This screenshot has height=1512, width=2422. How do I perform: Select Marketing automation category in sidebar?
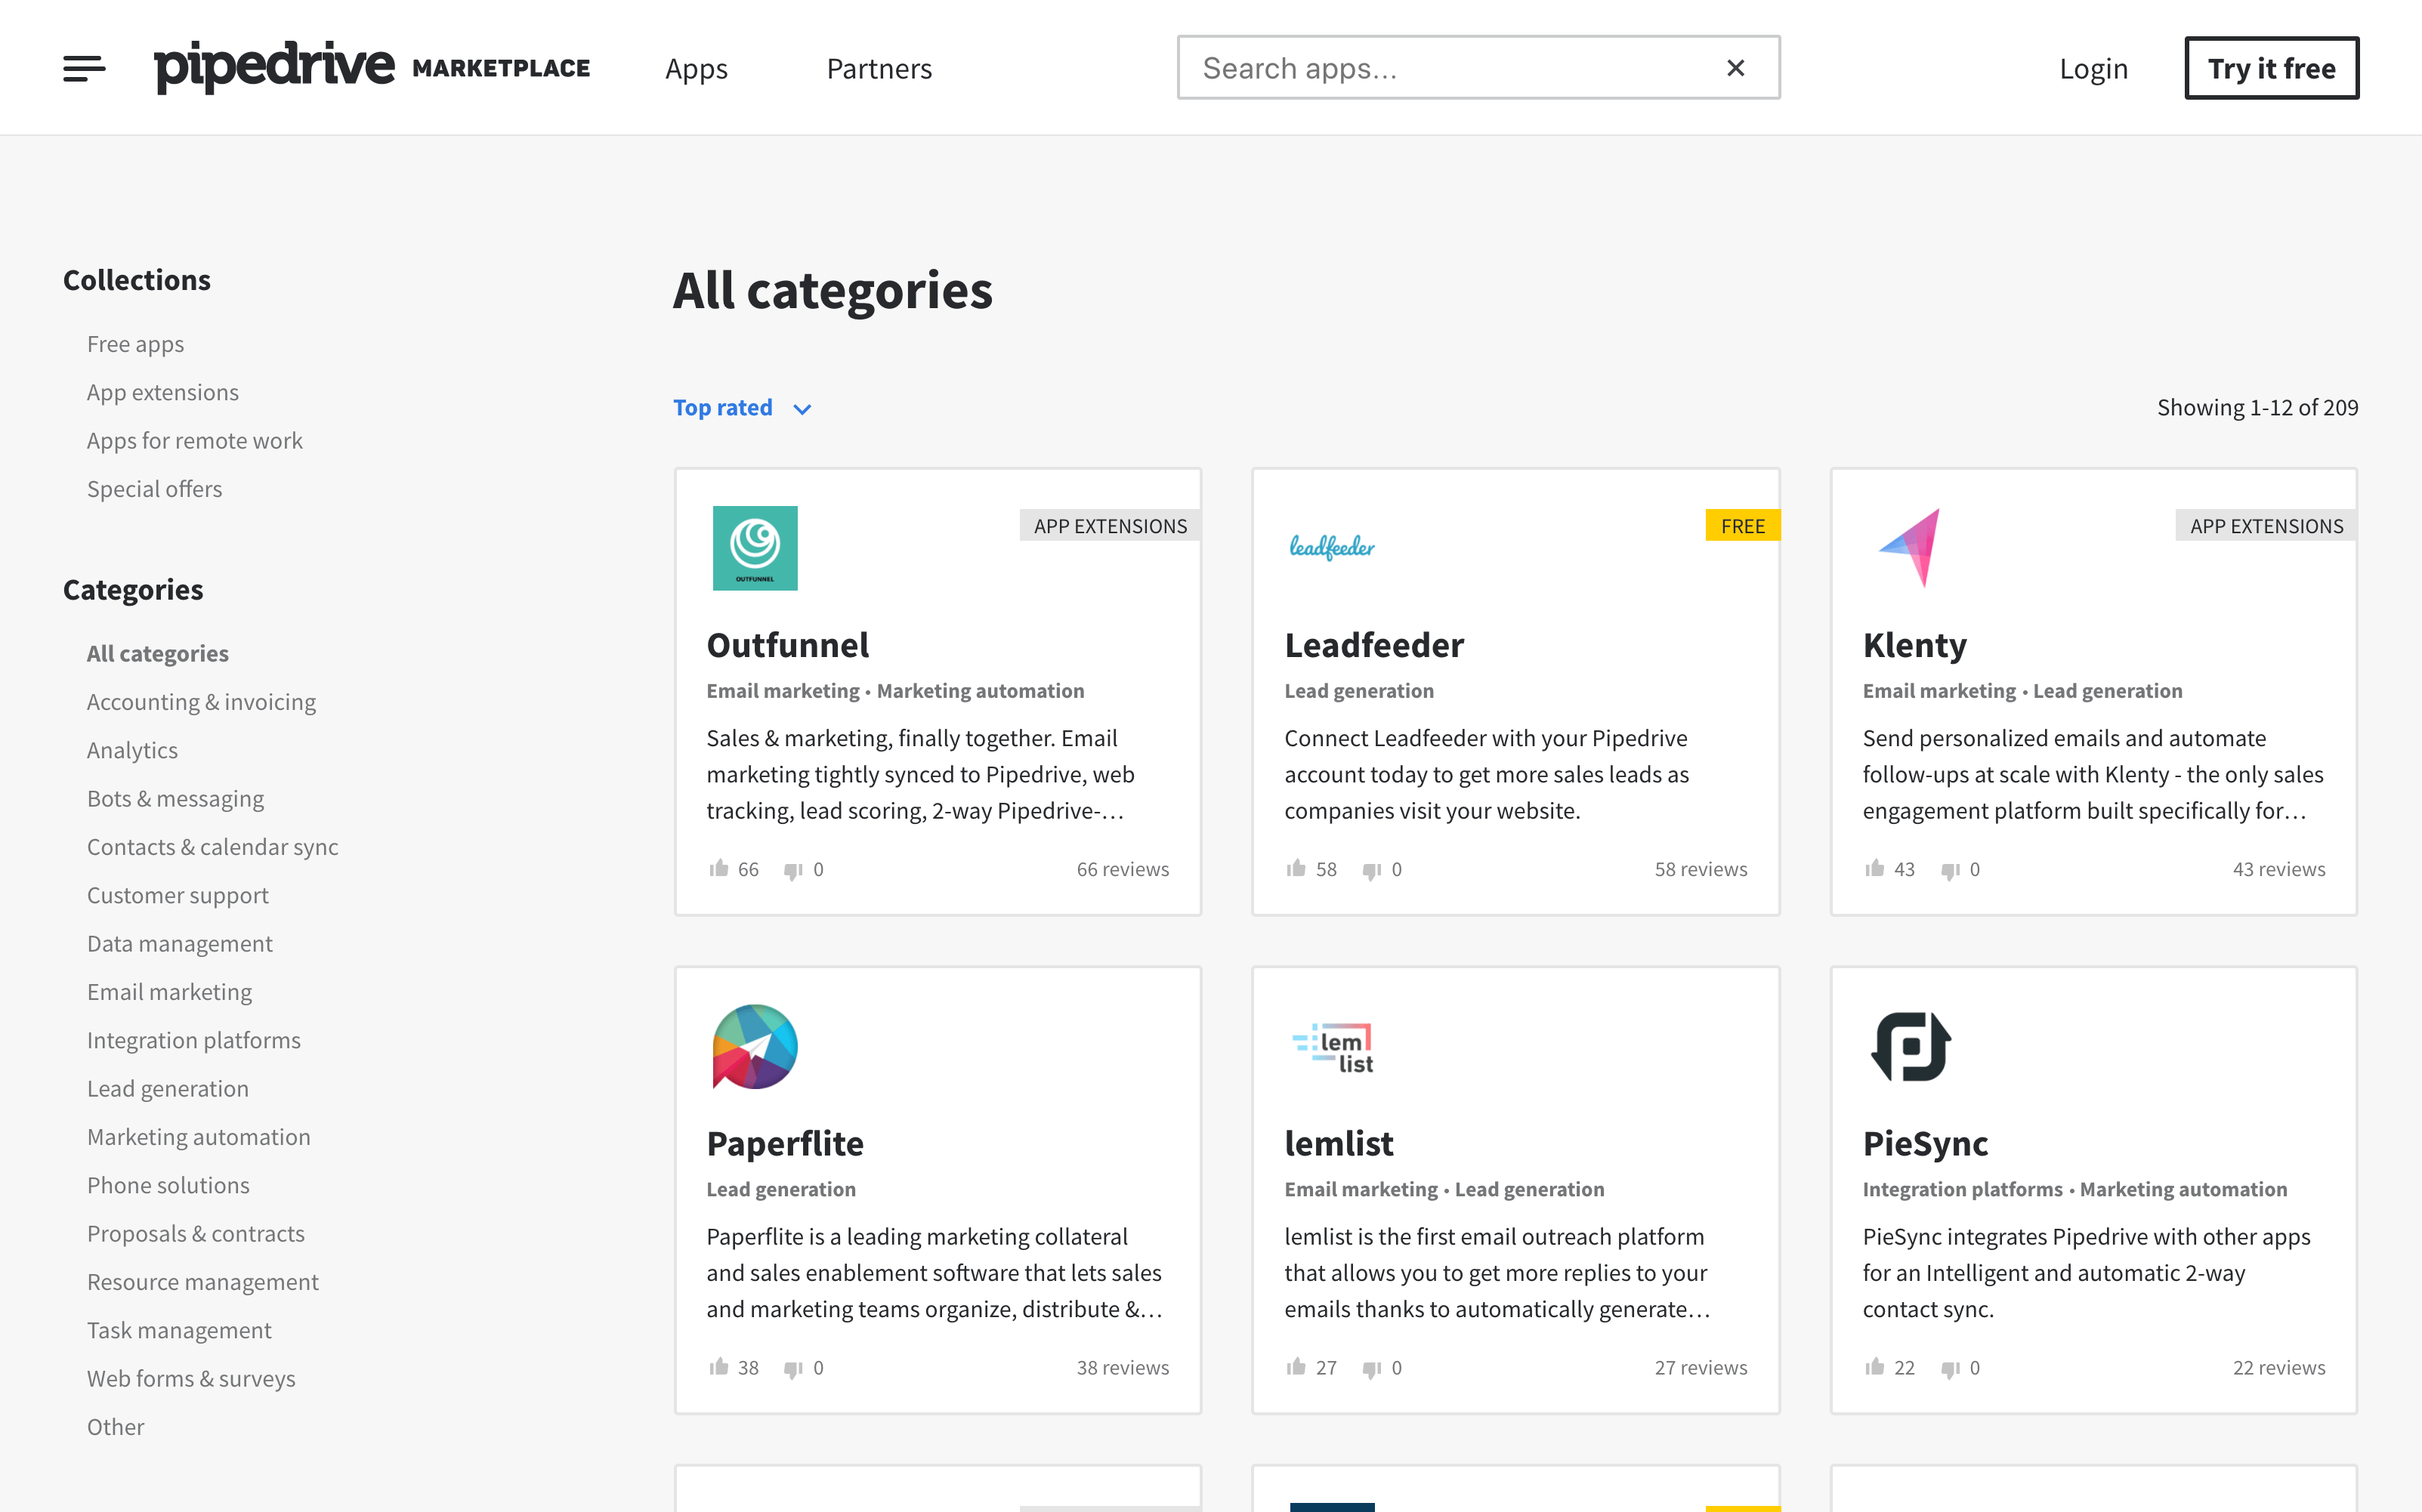click(x=198, y=1137)
